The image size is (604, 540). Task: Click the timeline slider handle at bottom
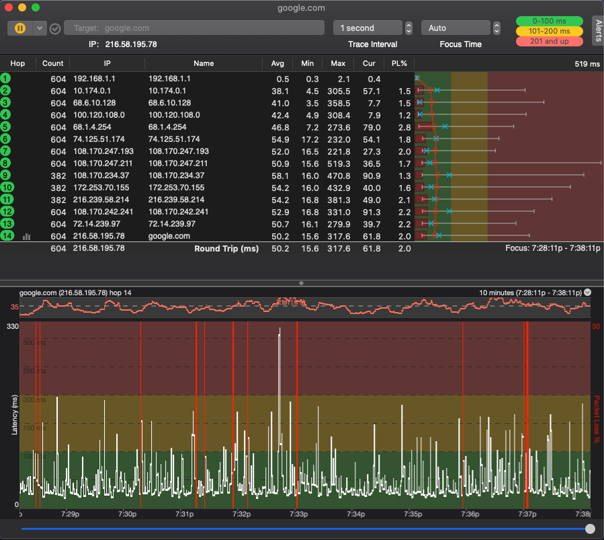coord(590,529)
